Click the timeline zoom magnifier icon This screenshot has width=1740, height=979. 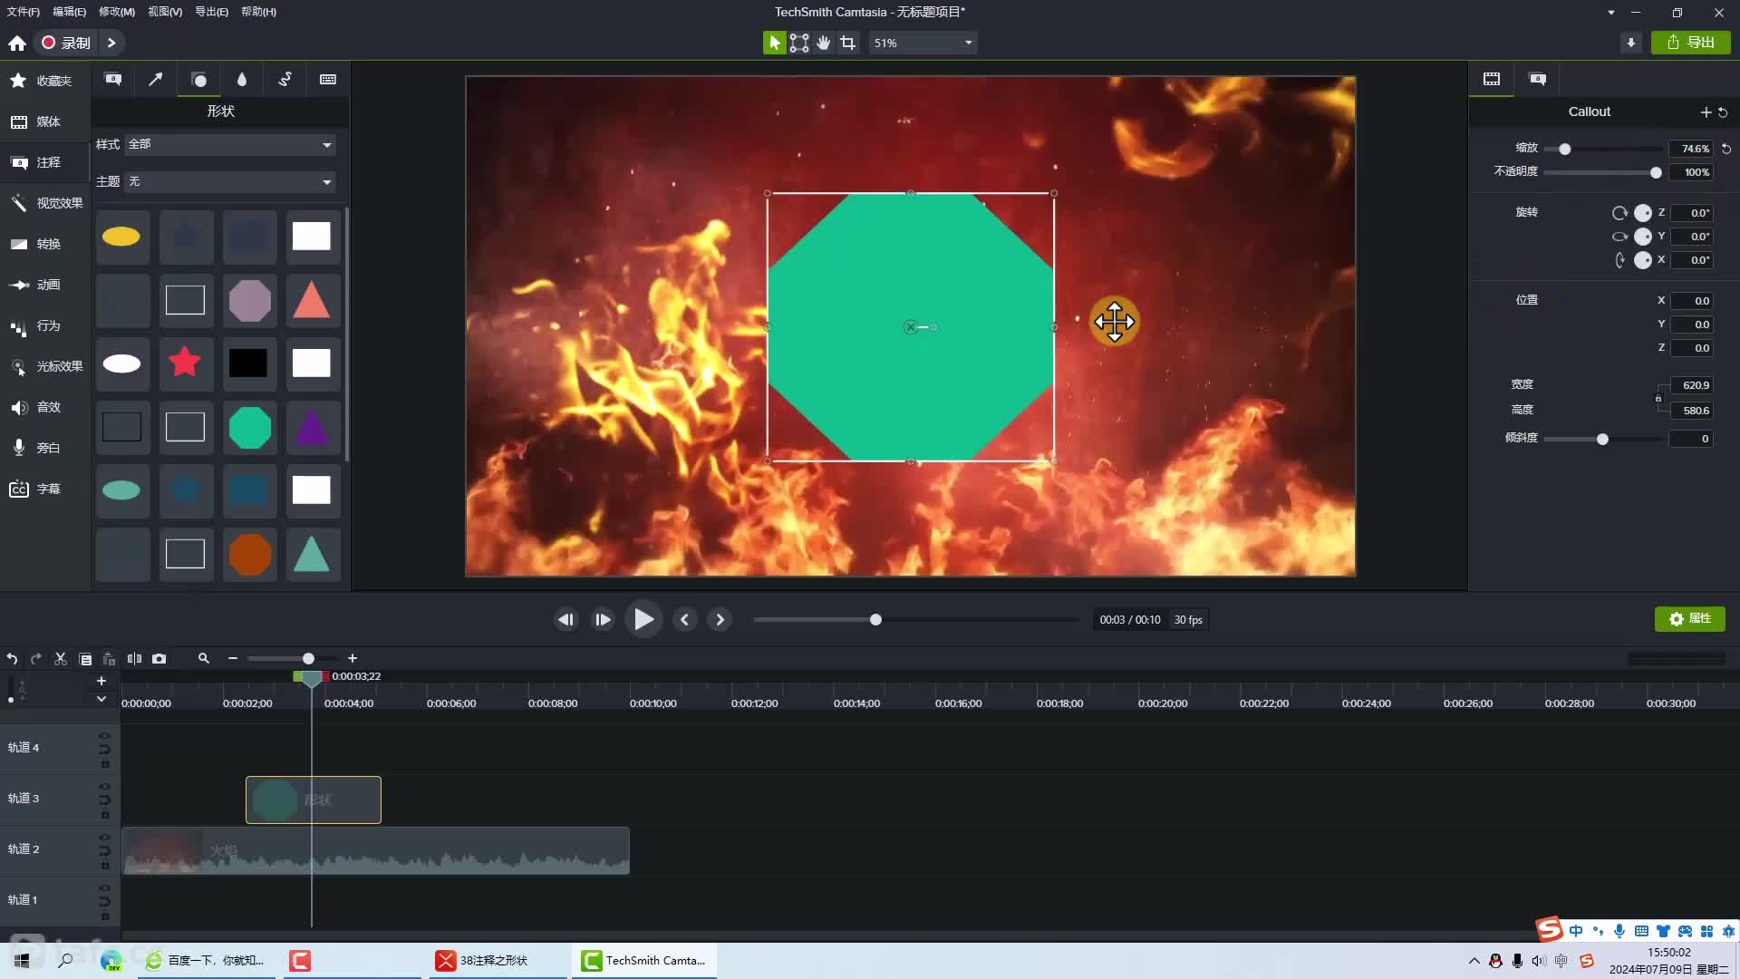tap(204, 658)
